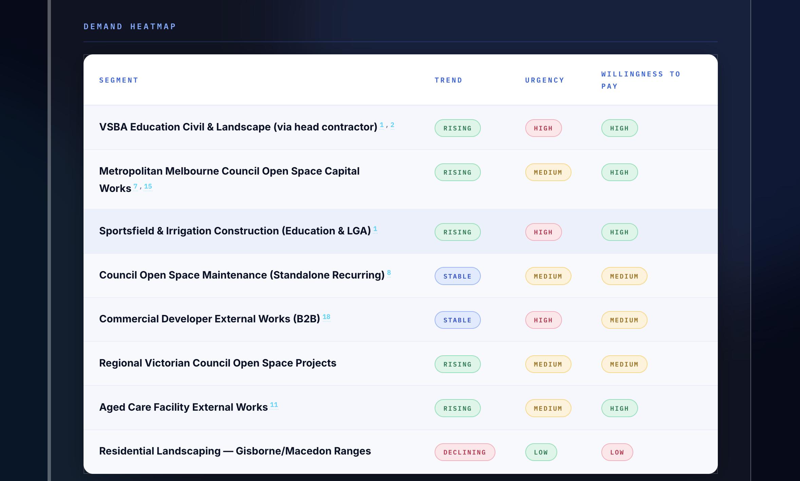Click STABLE badge in Commercial Developer row
The height and width of the screenshot is (481, 800).
click(x=457, y=320)
